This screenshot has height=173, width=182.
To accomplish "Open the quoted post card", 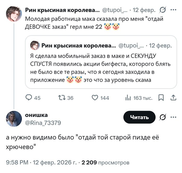I will 101,68.
